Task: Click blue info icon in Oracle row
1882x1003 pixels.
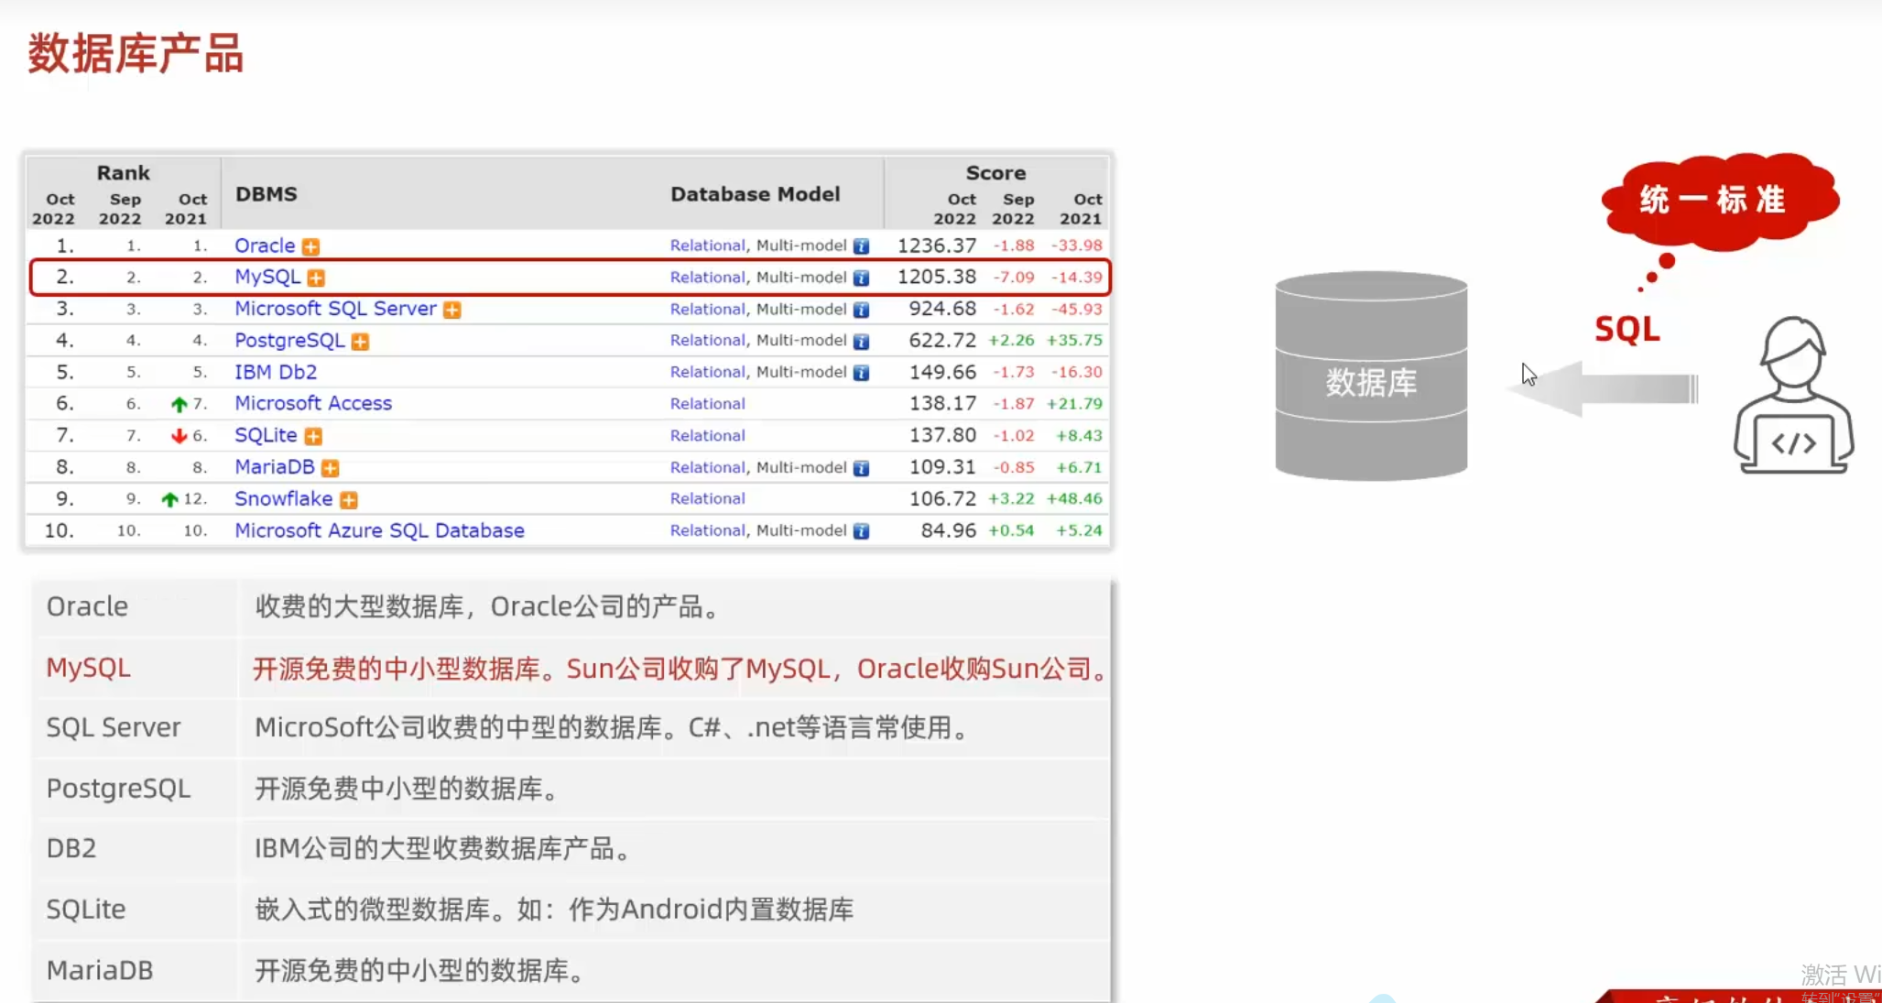Action: click(861, 246)
